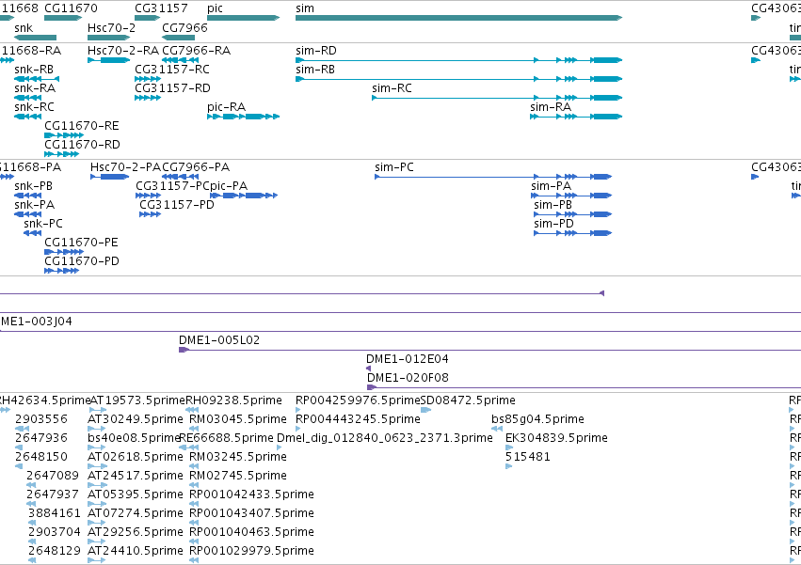This screenshot has width=801, height=565.
Task: Click the AT19573.5prime EST label
Action: 137,400
